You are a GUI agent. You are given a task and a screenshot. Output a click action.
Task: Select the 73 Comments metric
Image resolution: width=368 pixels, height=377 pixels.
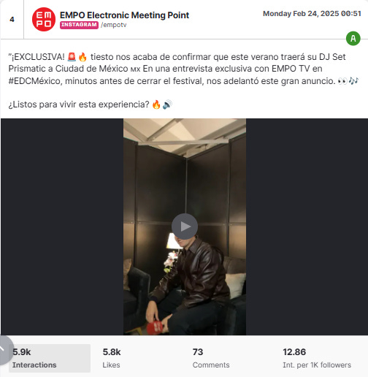(x=211, y=358)
